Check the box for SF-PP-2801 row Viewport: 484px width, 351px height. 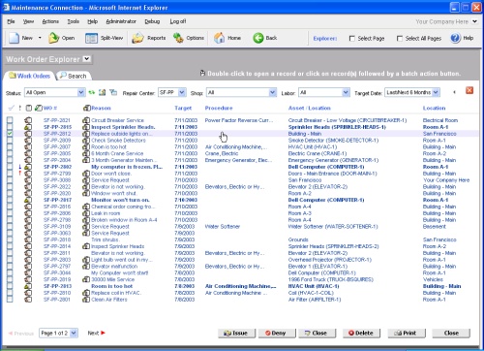click(10, 300)
